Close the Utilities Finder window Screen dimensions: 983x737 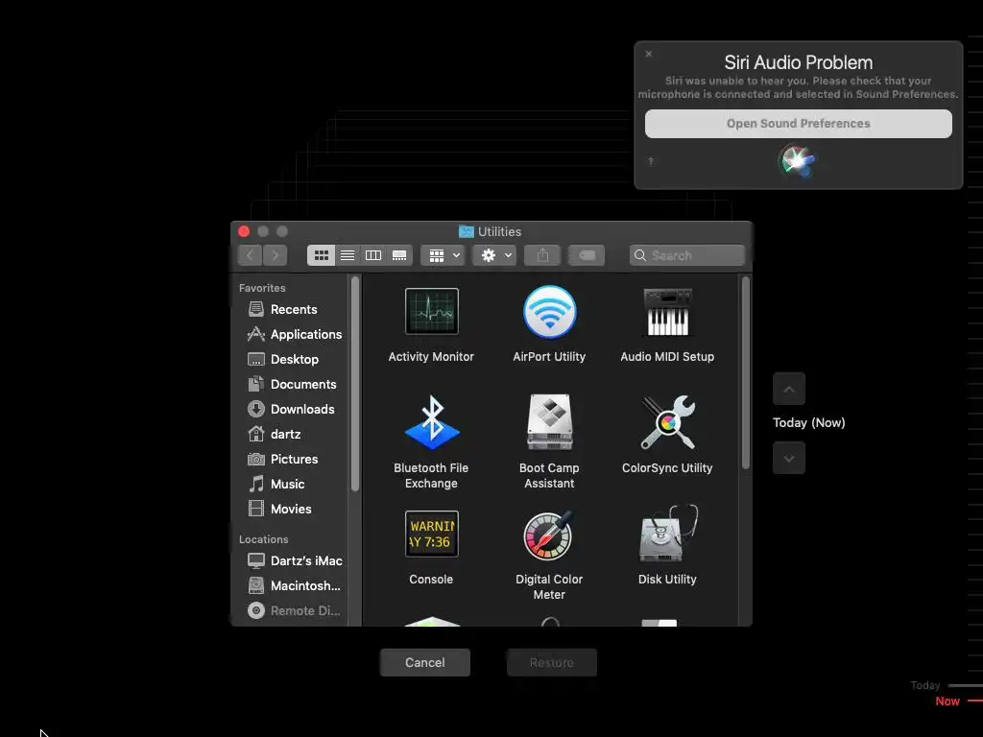(x=244, y=231)
